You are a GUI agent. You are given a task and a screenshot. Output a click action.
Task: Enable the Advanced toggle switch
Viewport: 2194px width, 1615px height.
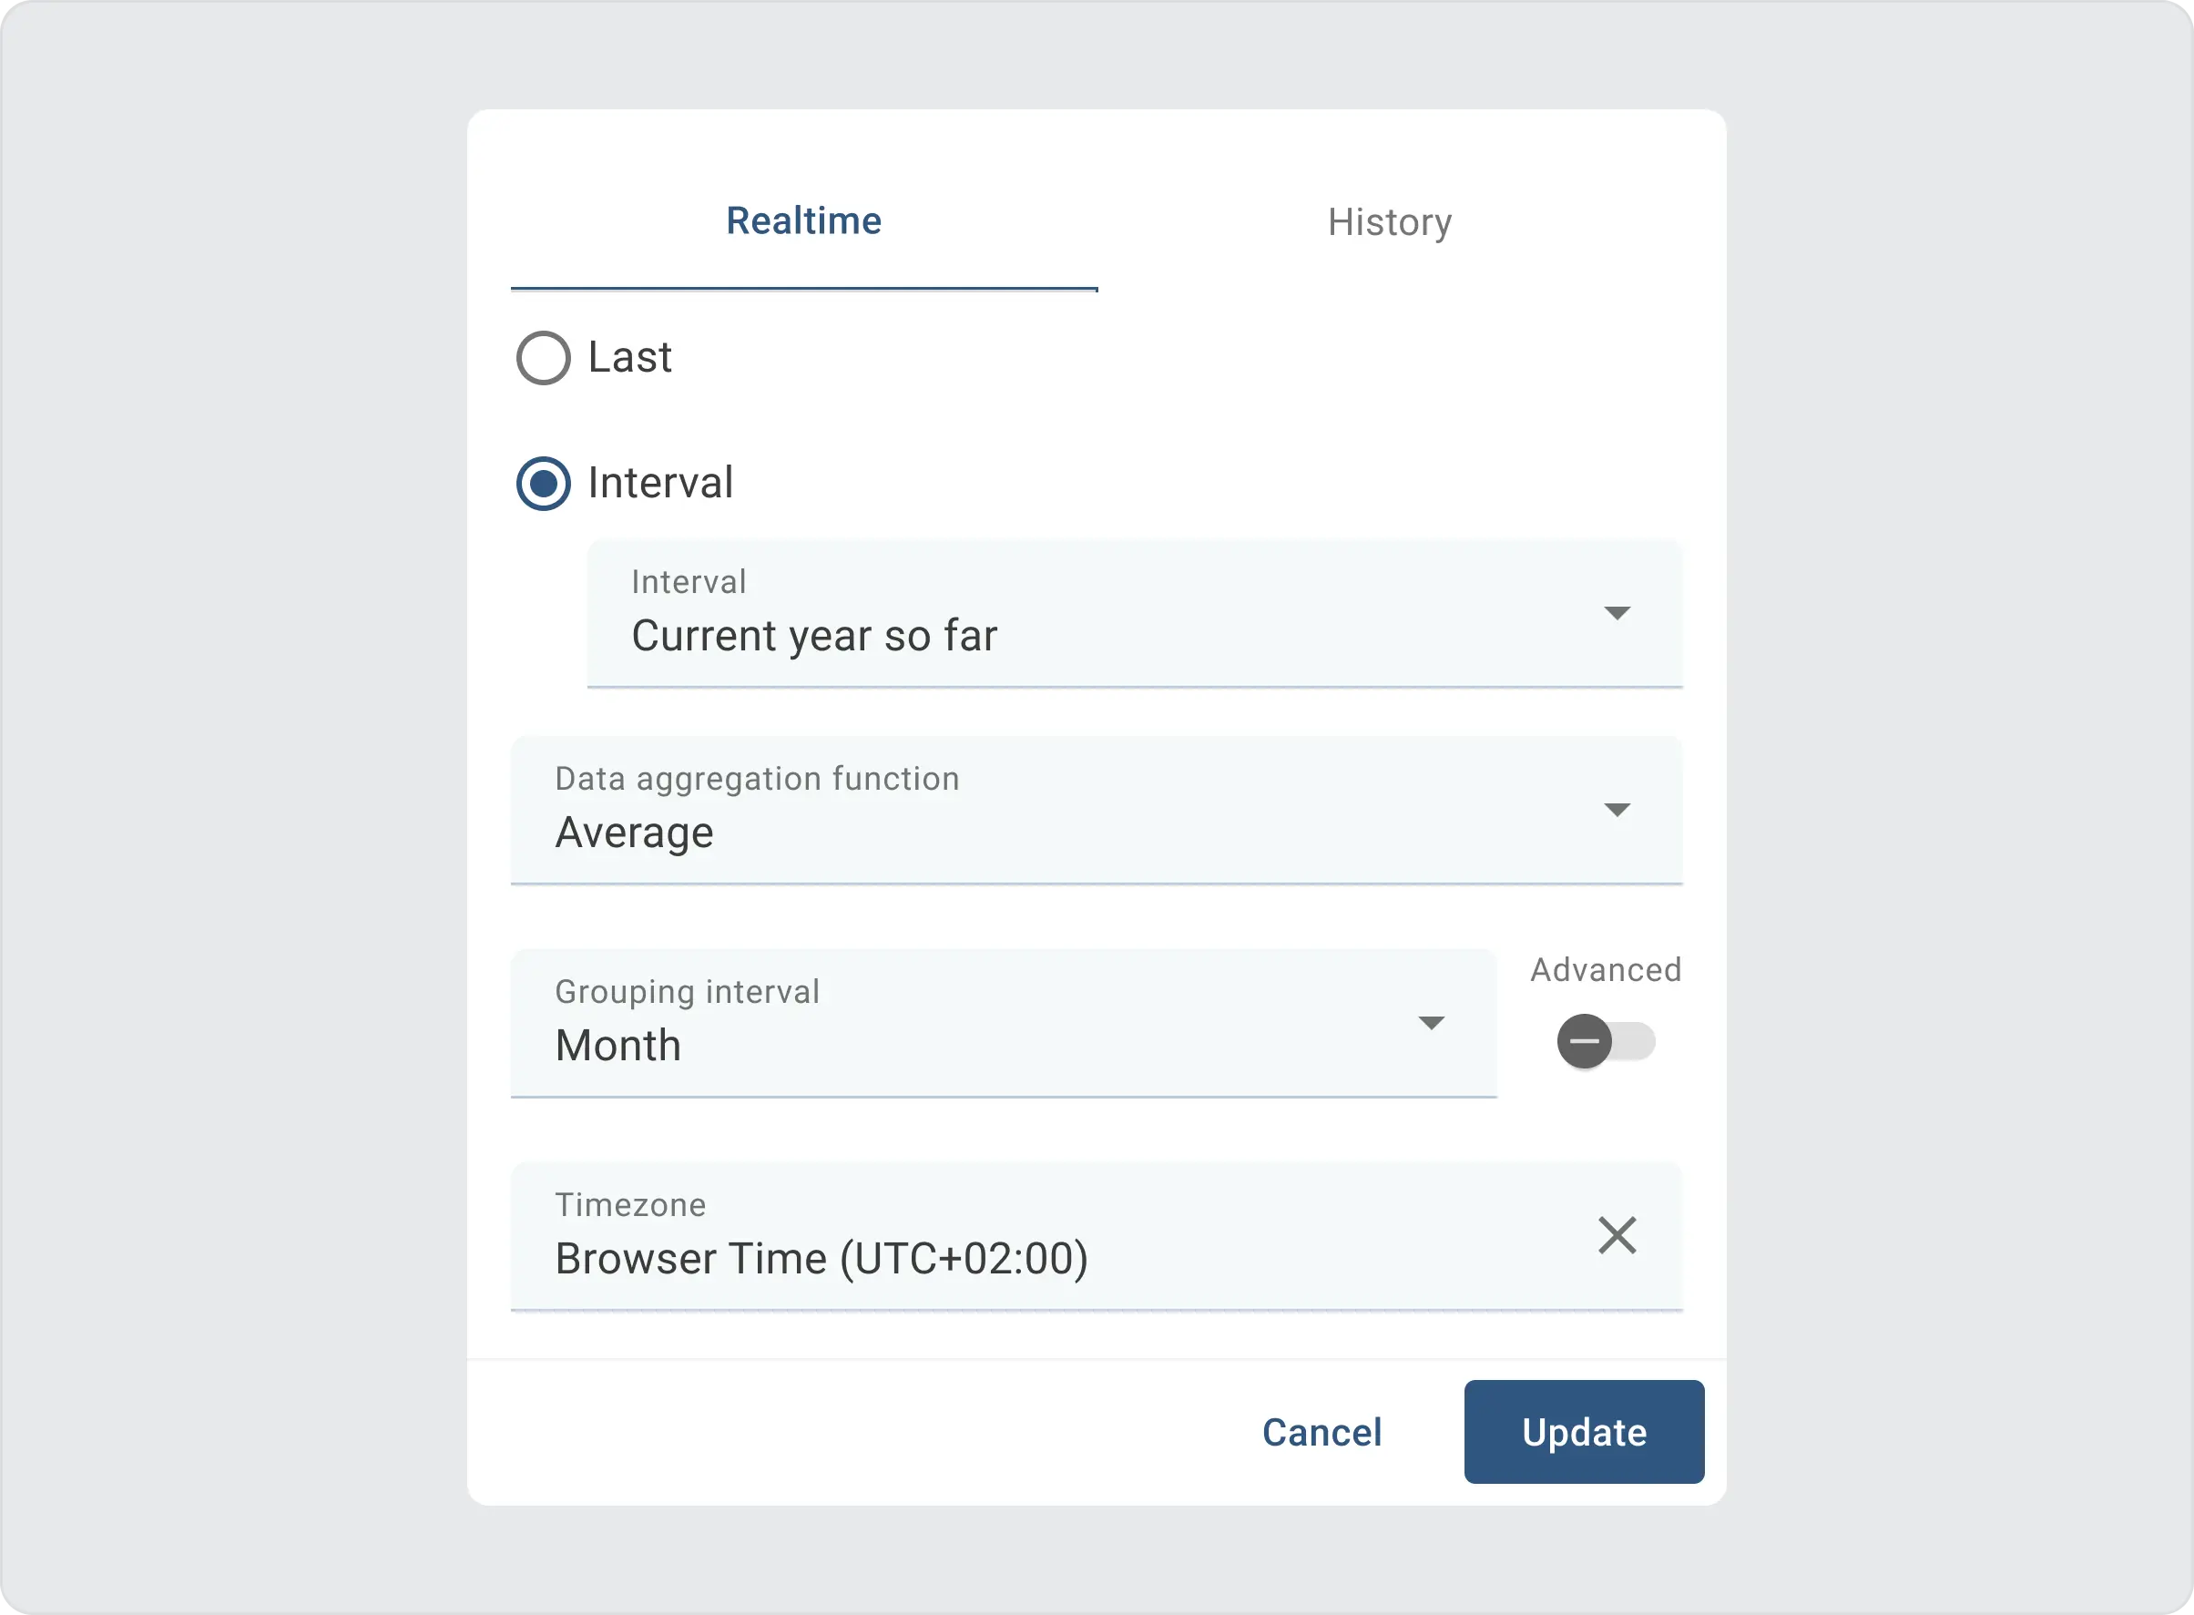pyautogui.click(x=1606, y=1040)
